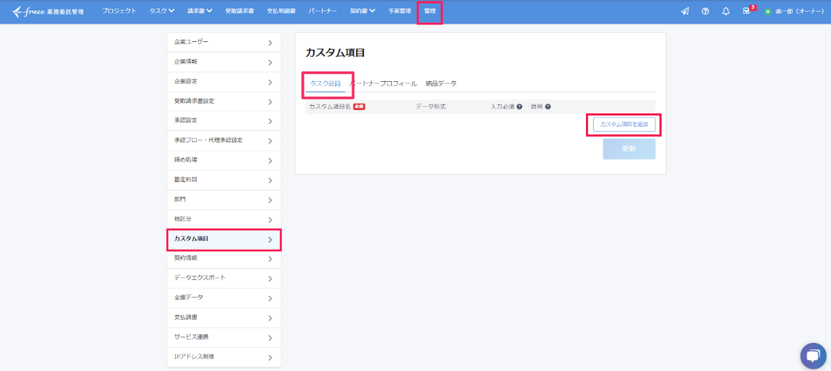
Task: Open IPアドレス制限 in the sidebar
Action: coord(223,357)
